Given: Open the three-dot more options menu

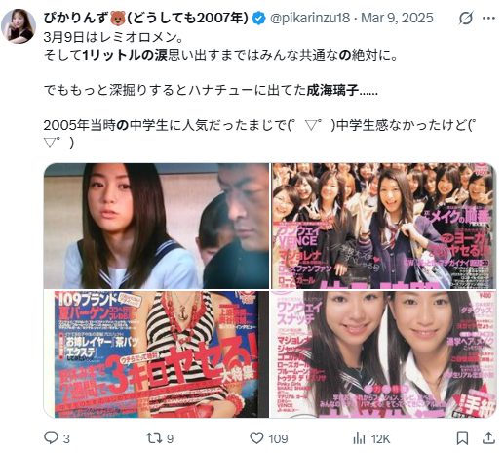Looking at the screenshot, I should pos(488,18).
